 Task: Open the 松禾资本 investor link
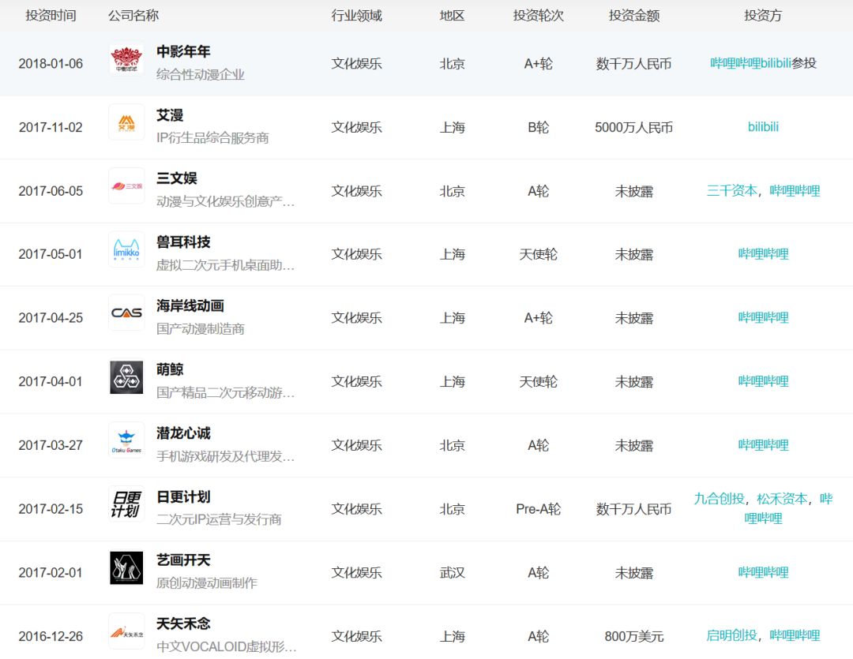point(782,499)
